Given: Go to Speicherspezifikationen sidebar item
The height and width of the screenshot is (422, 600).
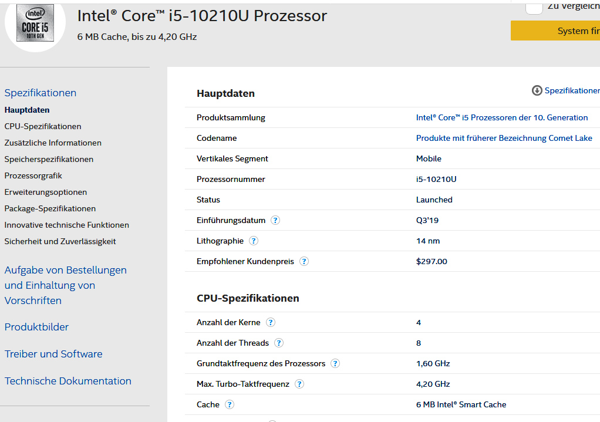Looking at the screenshot, I should (x=49, y=160).
